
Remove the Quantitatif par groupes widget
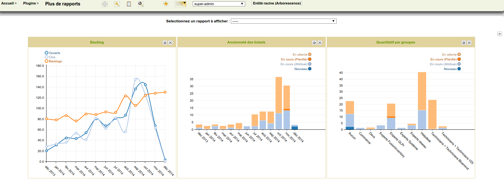(x=469, y=43)
